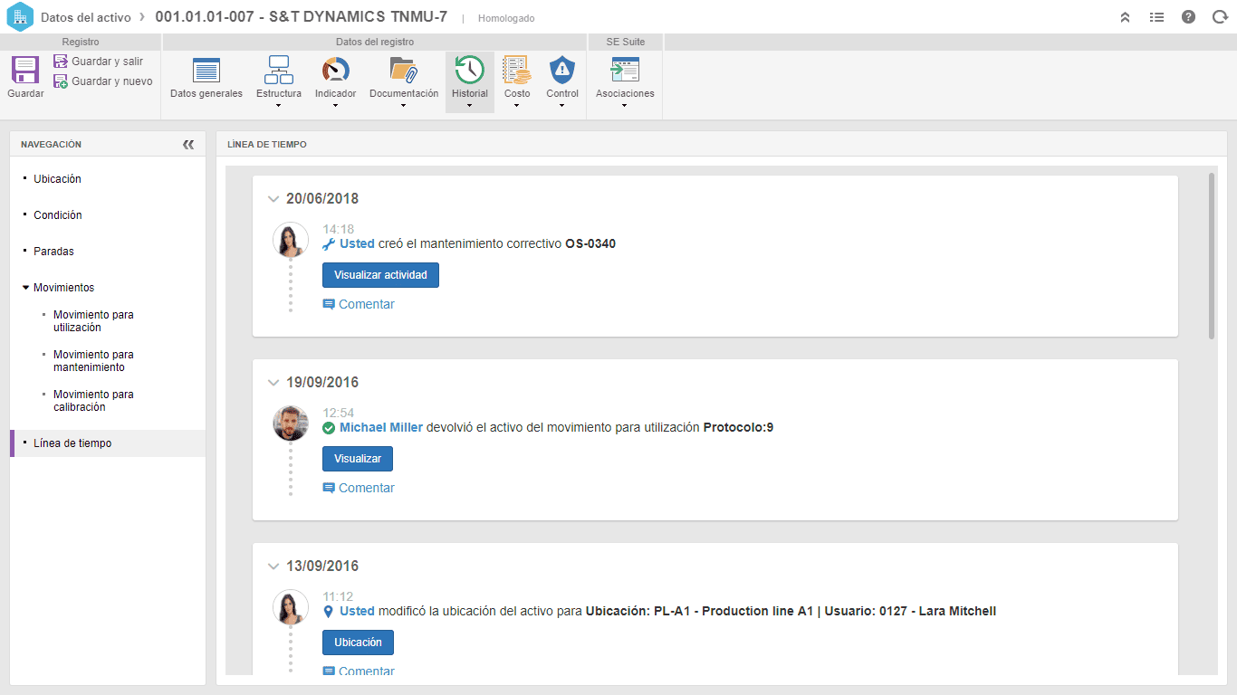The height and width of the screenshot is (695, 1237).
Task: Open the Historial dropdown arrow
Action: point(469,106)
